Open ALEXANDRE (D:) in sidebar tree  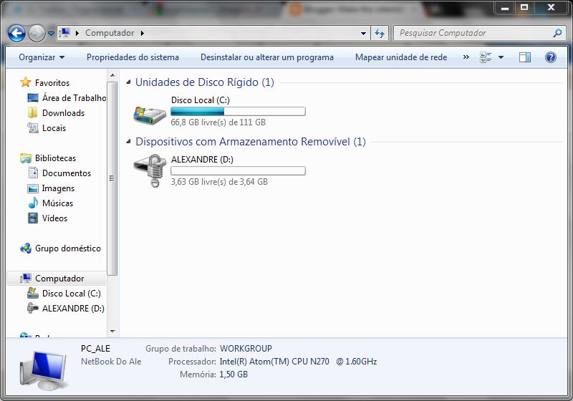point(73,308)
